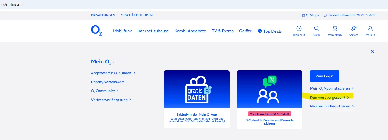Open the Mobilfunk menu
Screen dimensions: 388x140
click(122, 31)
